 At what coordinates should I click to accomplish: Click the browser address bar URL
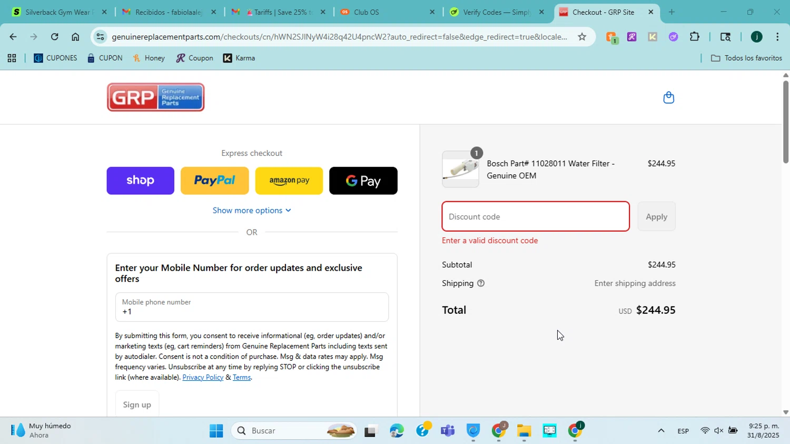339,37
